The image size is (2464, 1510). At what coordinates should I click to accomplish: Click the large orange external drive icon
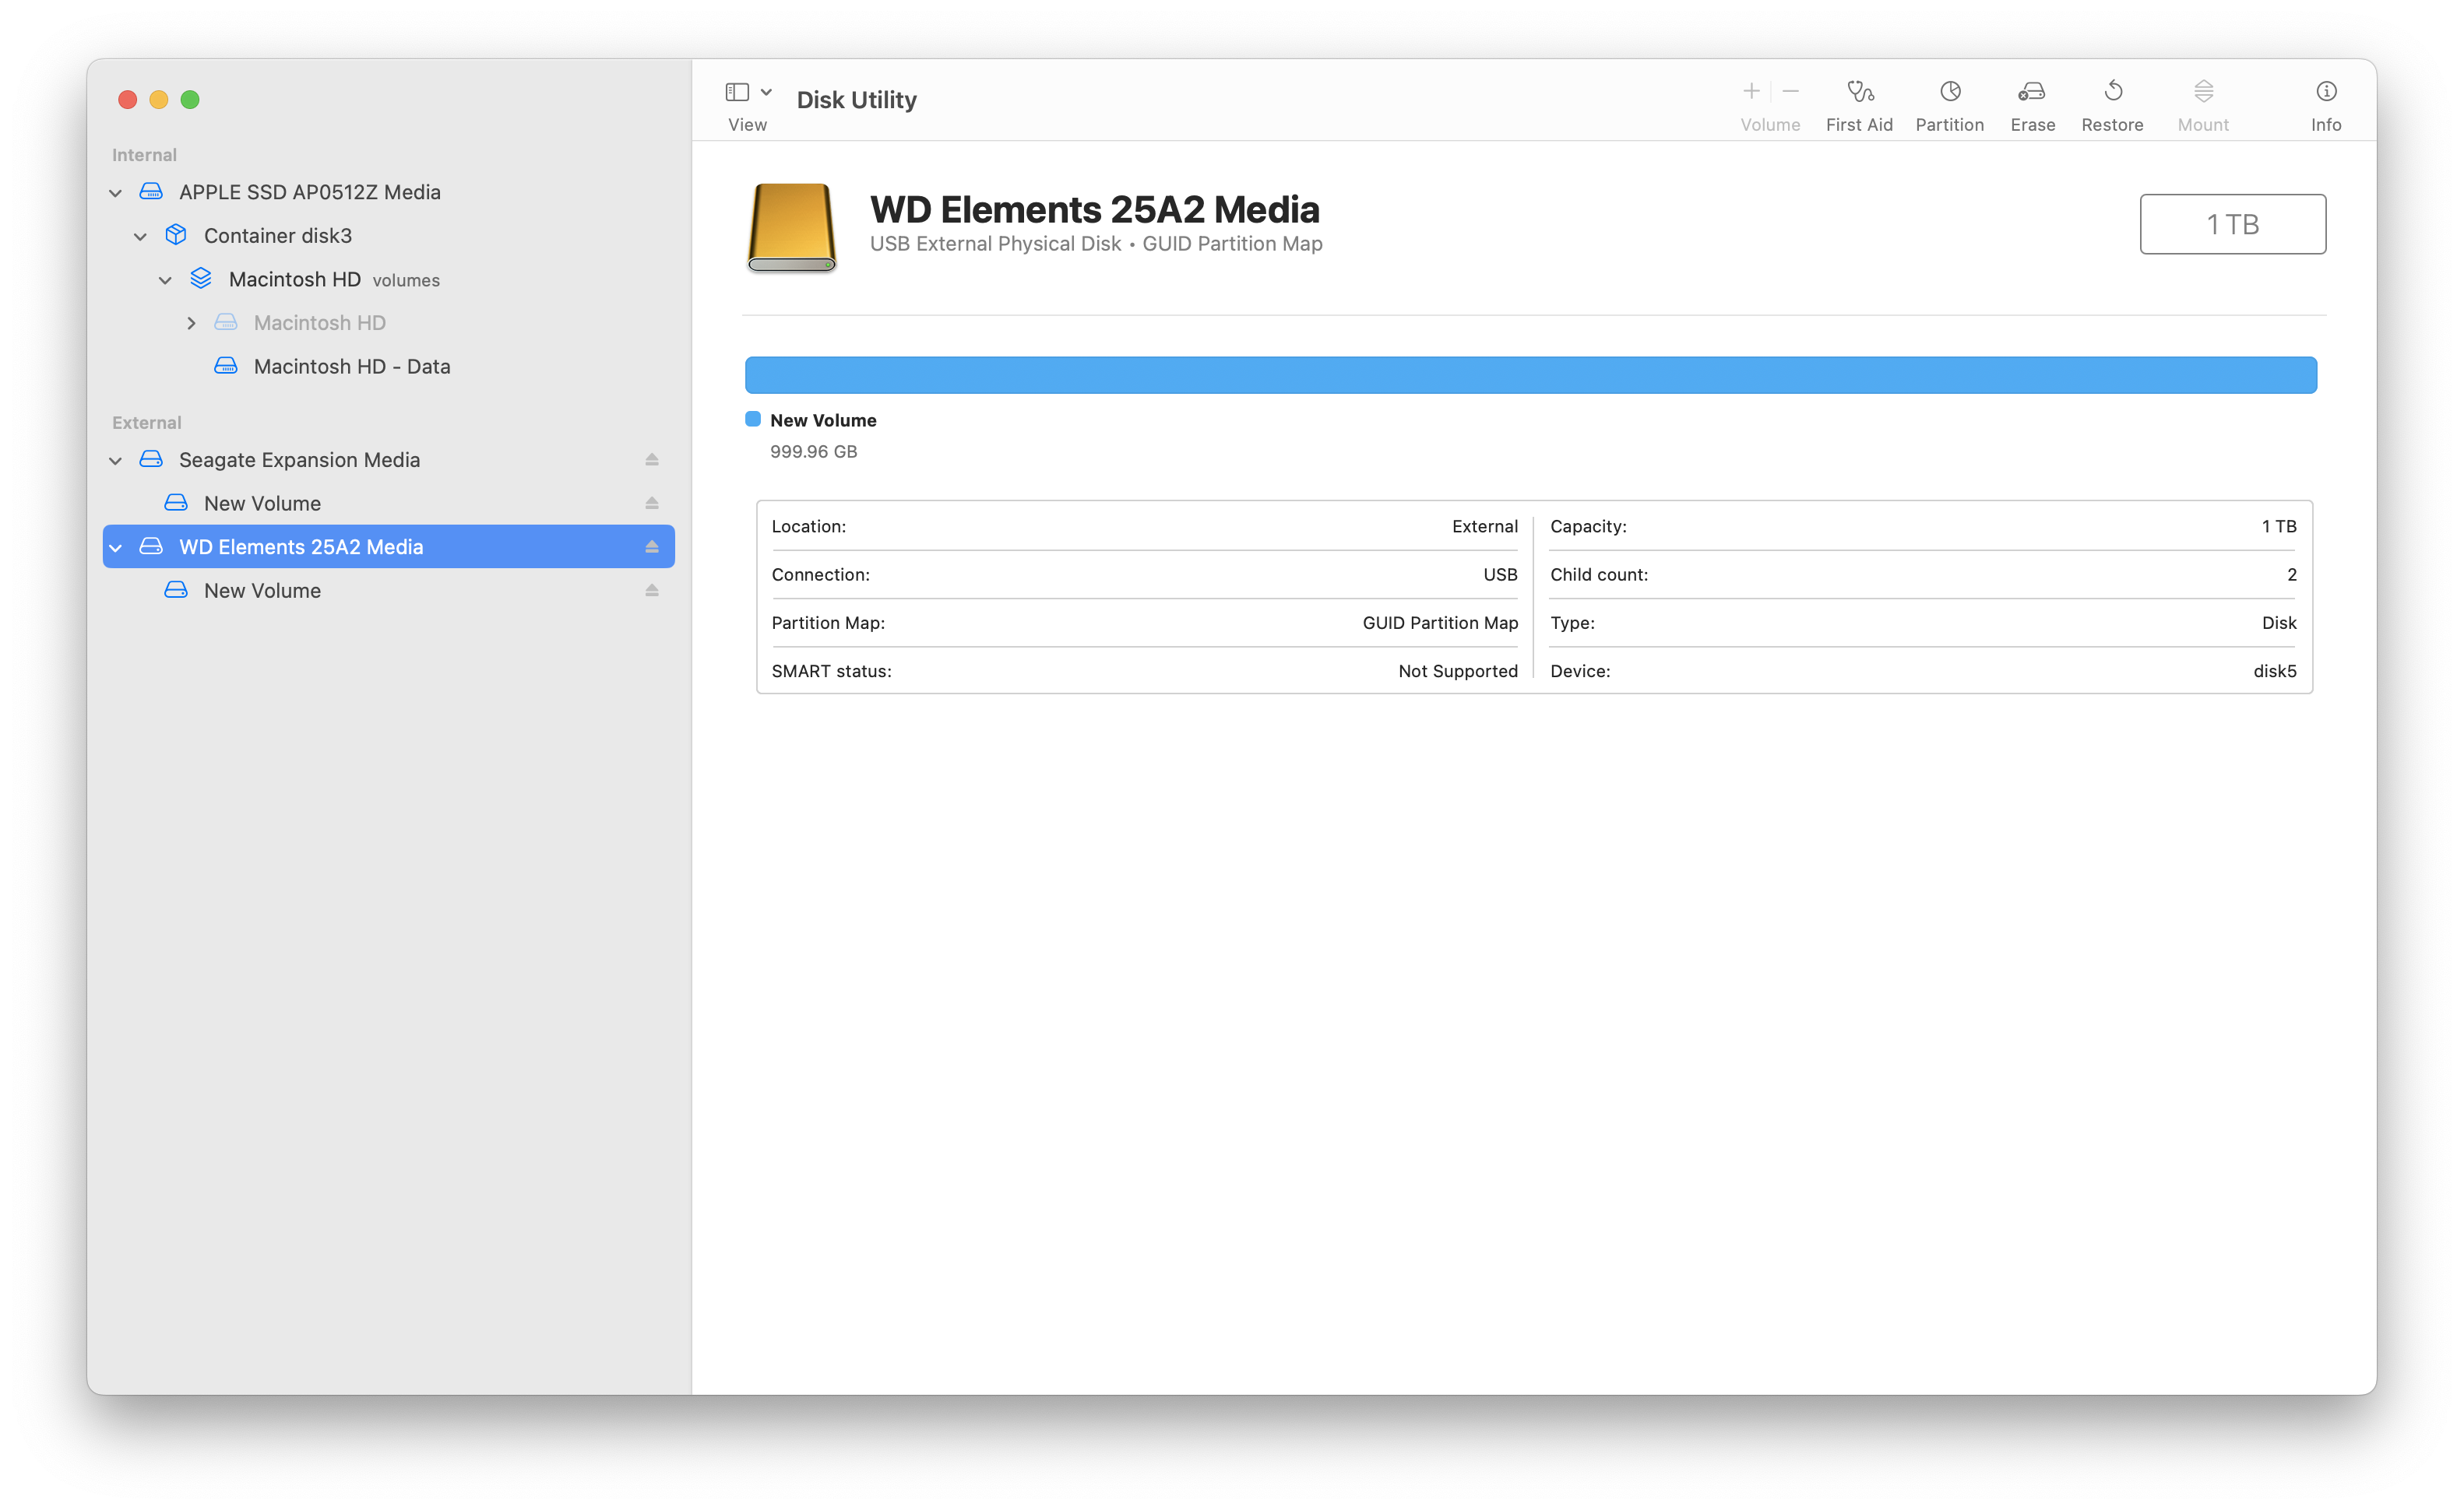click(x=791, y=226)
